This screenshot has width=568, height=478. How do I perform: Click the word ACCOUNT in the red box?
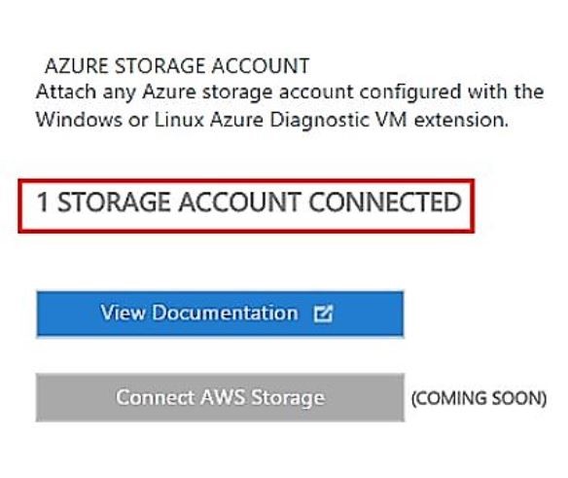(x=239, y=202)
